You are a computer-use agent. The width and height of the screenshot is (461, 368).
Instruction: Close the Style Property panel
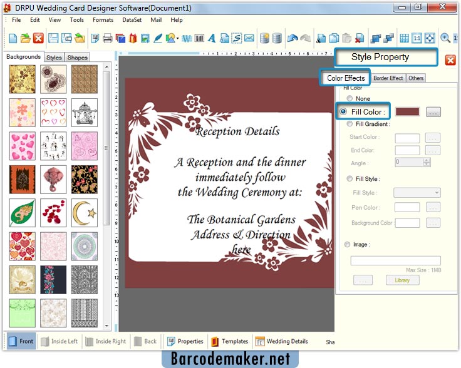[x=450, y=60]
